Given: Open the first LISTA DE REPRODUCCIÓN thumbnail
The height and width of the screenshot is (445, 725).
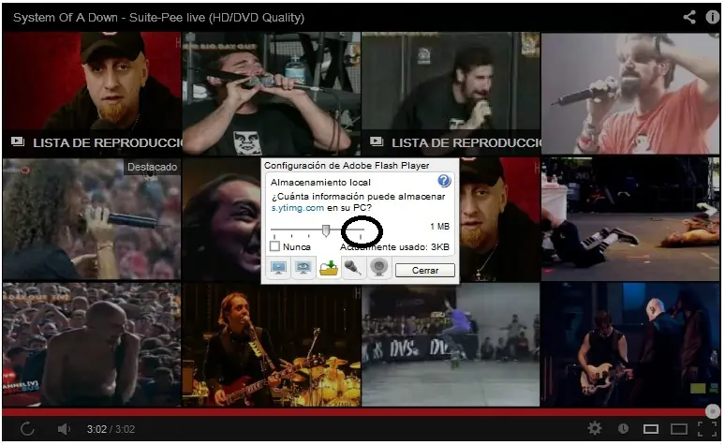Looking at the screenshot, I should pyautogui.click(x=92, y=94).
